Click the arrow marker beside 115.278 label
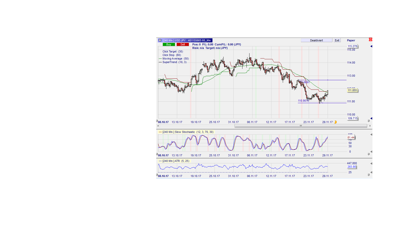The image size is (405, 235). coord(371,46)
